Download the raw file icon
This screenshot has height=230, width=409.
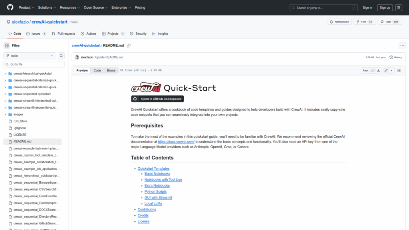[378, 70]
